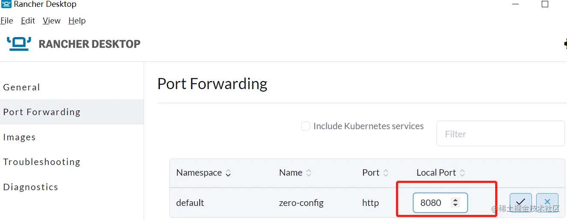The height and width of the screenshot is (220, 567).
Task: Enable Include Kubernetes services checkbox
Action: pos(305,126)
